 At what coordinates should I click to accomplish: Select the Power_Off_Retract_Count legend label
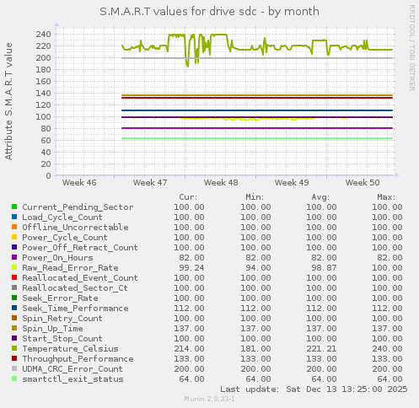click(80, 248)
